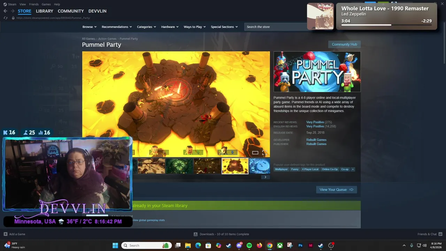Seek in the Whole Lotta Love progress bar
The height and width of the screenshot is (251, 446).
click(x=386, y=25)
